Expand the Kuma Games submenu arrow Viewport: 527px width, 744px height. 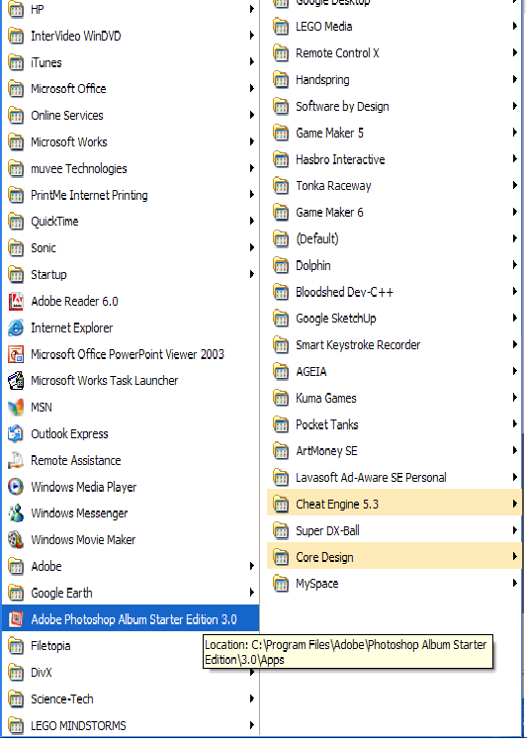(515, 398)
